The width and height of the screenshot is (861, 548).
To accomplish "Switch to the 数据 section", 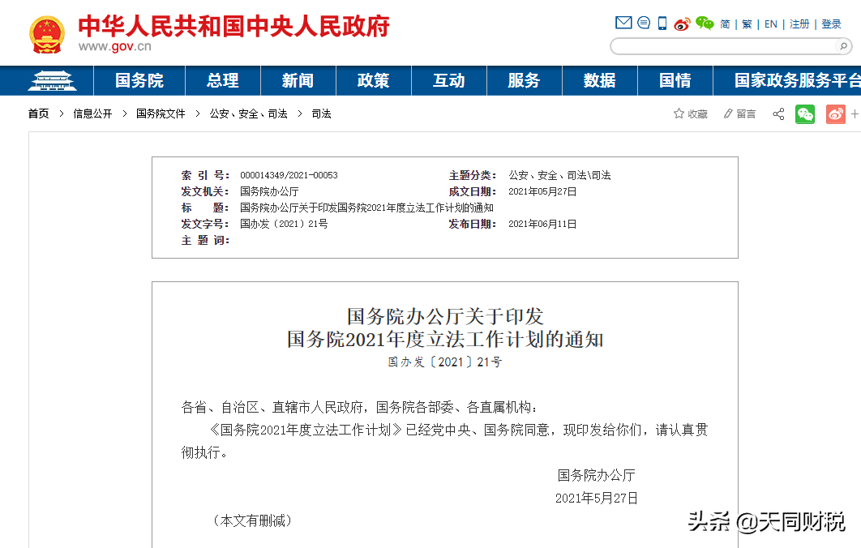I will tap(600, 80).
